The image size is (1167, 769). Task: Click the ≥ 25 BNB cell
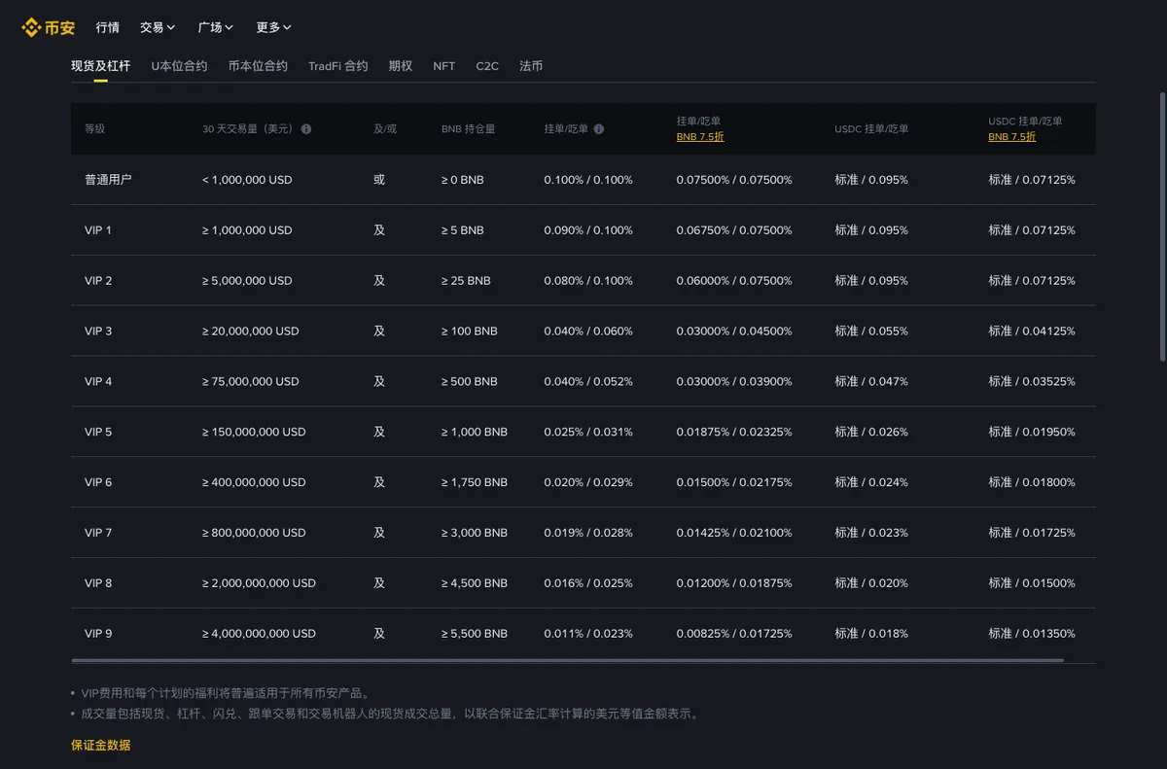point(466,281)
